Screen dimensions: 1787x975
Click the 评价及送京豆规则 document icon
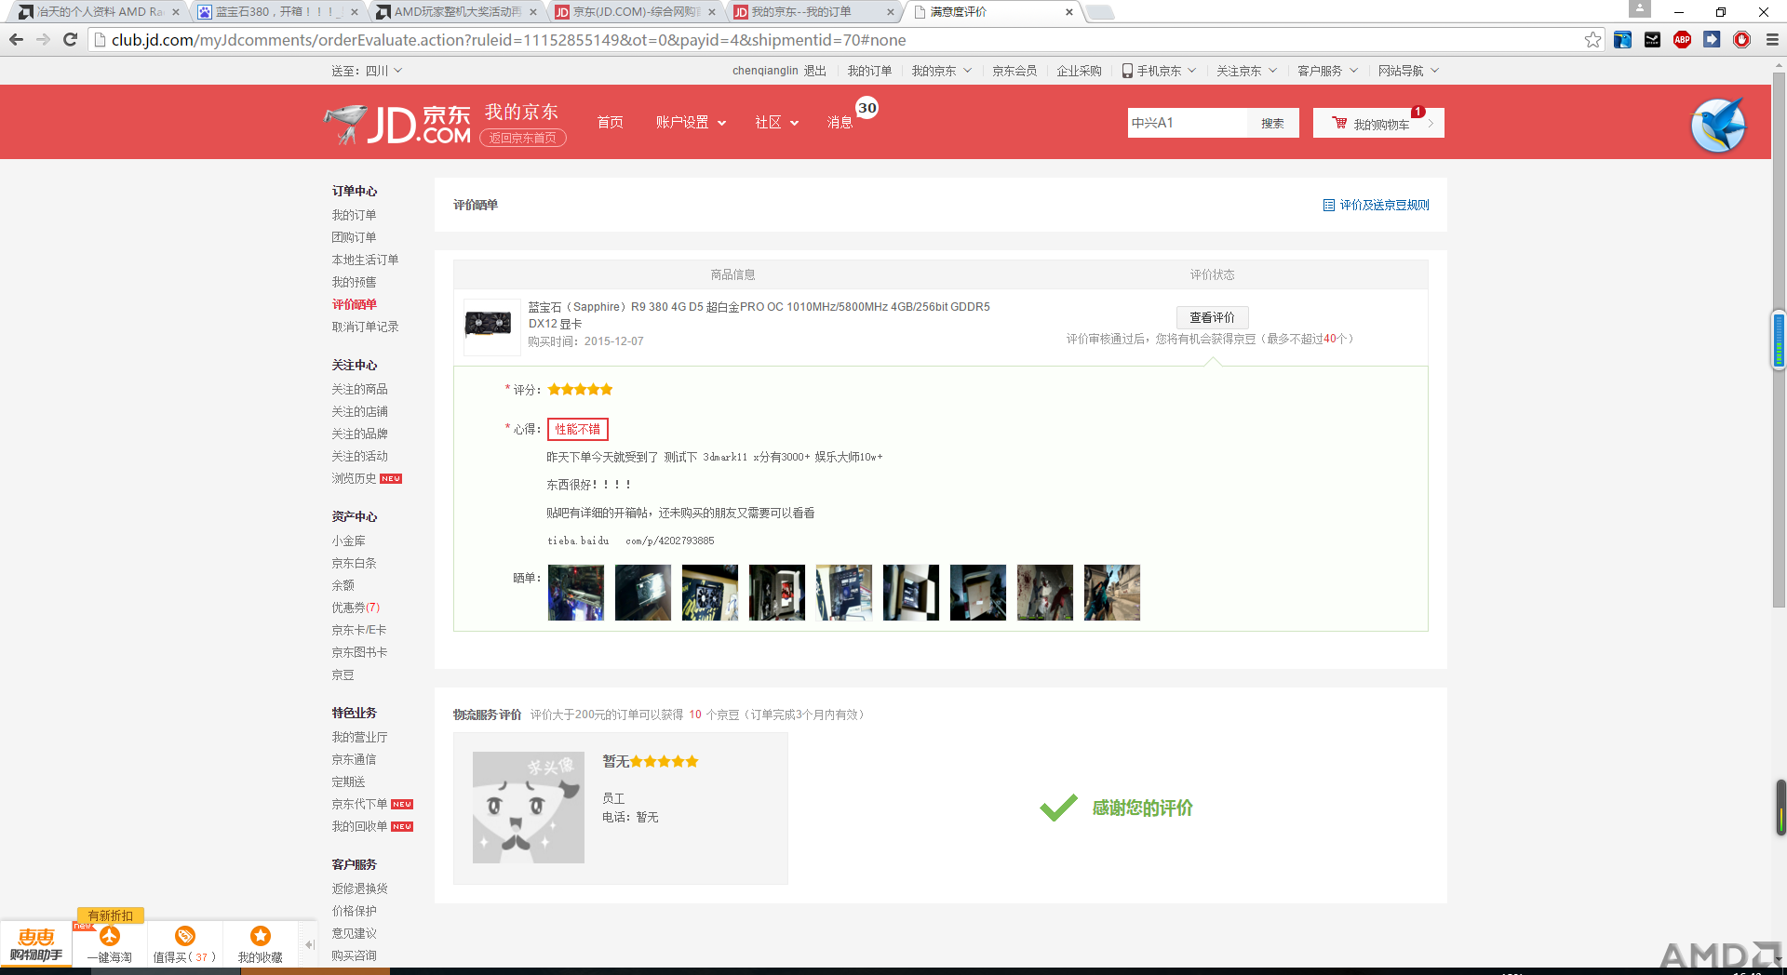coord(1329,205)
